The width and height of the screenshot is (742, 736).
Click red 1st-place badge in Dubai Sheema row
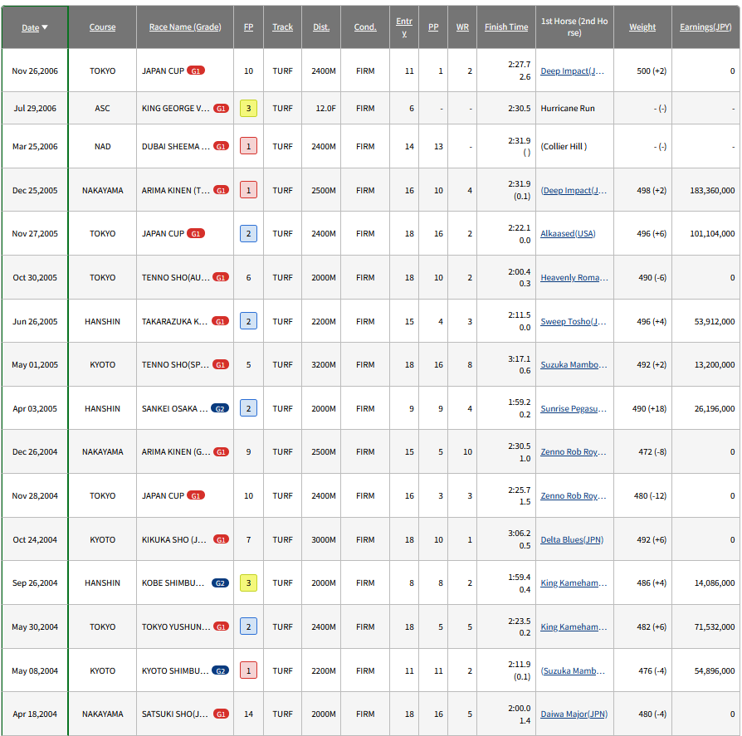point(248,146)
